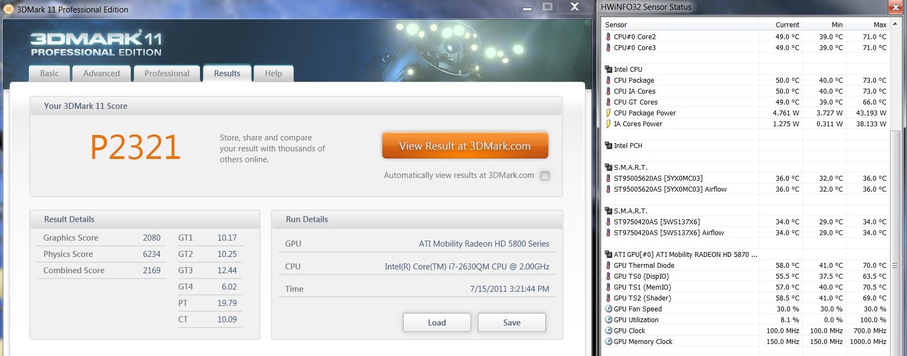907x356 pixels.
Task: Close the HWiNFO32 Sensor Status window
Action: (x=895, y=7)
